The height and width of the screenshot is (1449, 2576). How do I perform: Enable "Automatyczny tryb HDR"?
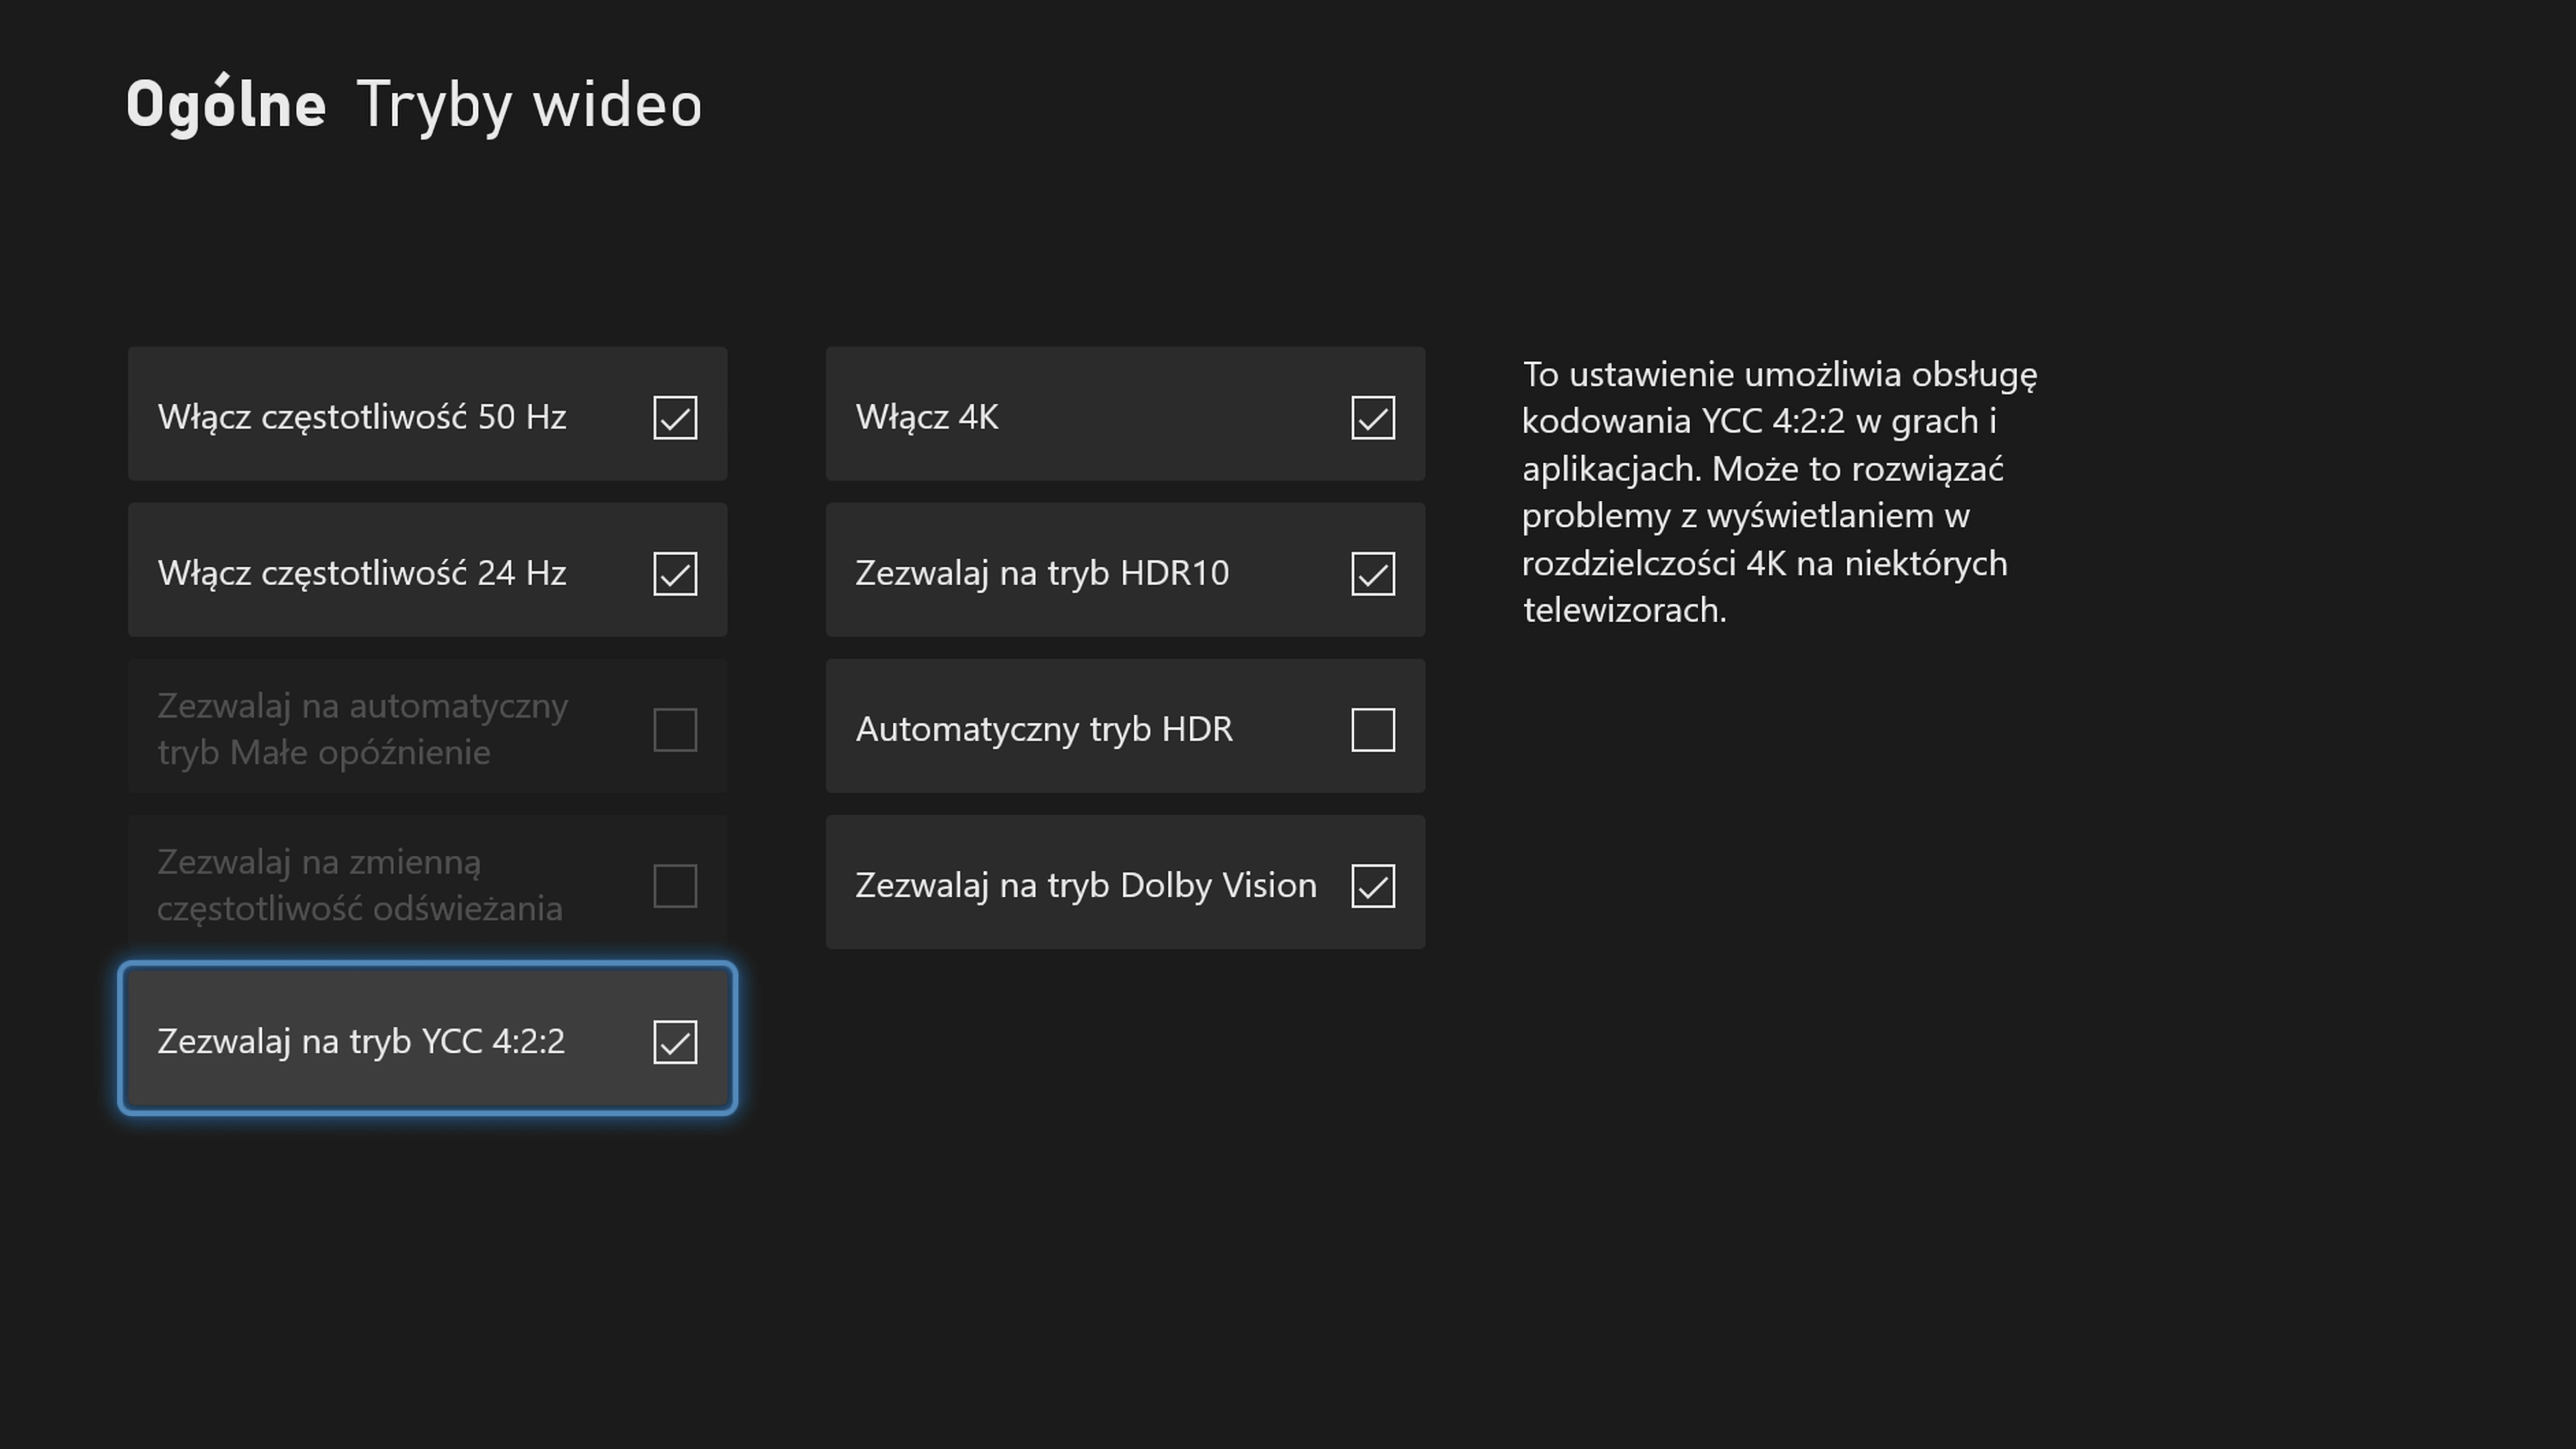point(1372,729)
